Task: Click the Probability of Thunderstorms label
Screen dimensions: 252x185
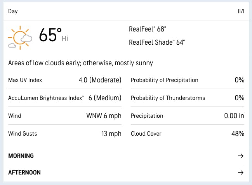Action: [168, 98]
